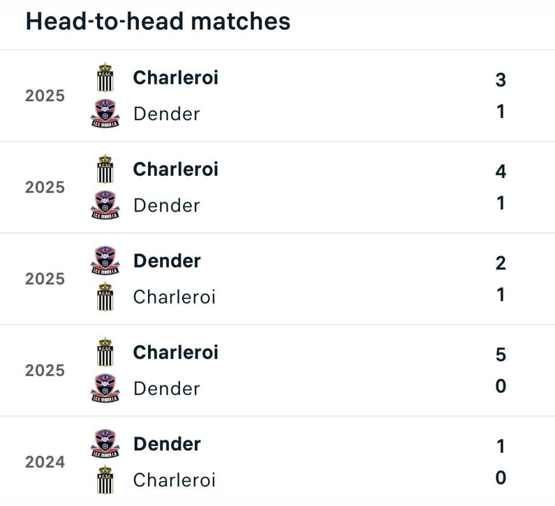Open Dender team name in 4-1 match
The height and width of the screenshot is (506, 555).
coord(166,205)
